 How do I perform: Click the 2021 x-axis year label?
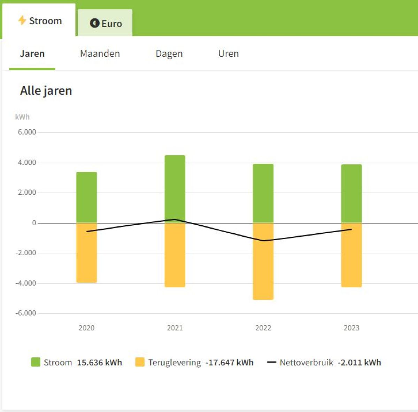pyautogui.click(x=175, y=328)
